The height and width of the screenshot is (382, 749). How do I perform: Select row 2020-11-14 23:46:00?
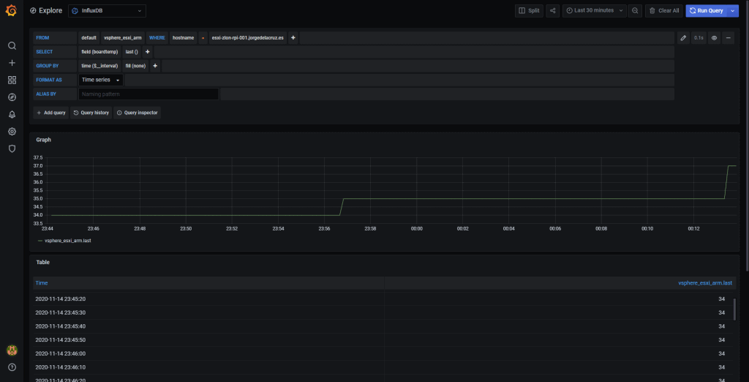[x=382, y=353]
